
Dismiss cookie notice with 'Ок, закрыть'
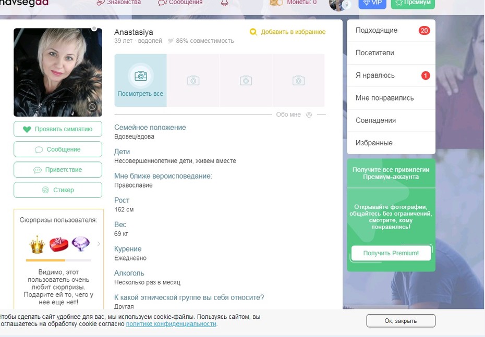401,321
